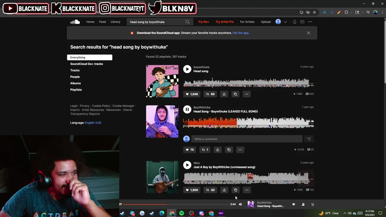Filter results by Tracks
Image resolution: width=386 pixels, height=217 pixels.
[75, 70]
